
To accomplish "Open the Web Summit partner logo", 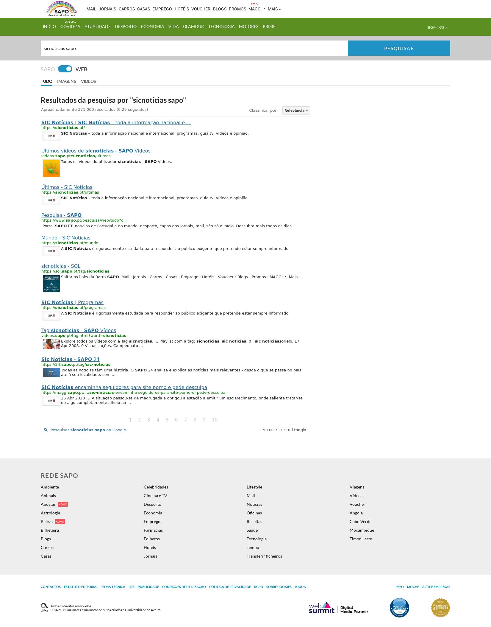I will point(338,608).
